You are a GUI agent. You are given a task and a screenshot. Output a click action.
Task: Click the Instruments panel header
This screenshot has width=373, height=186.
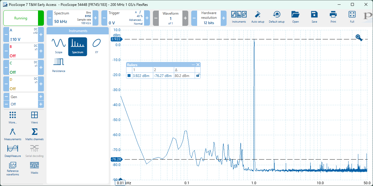pos(78,31)
